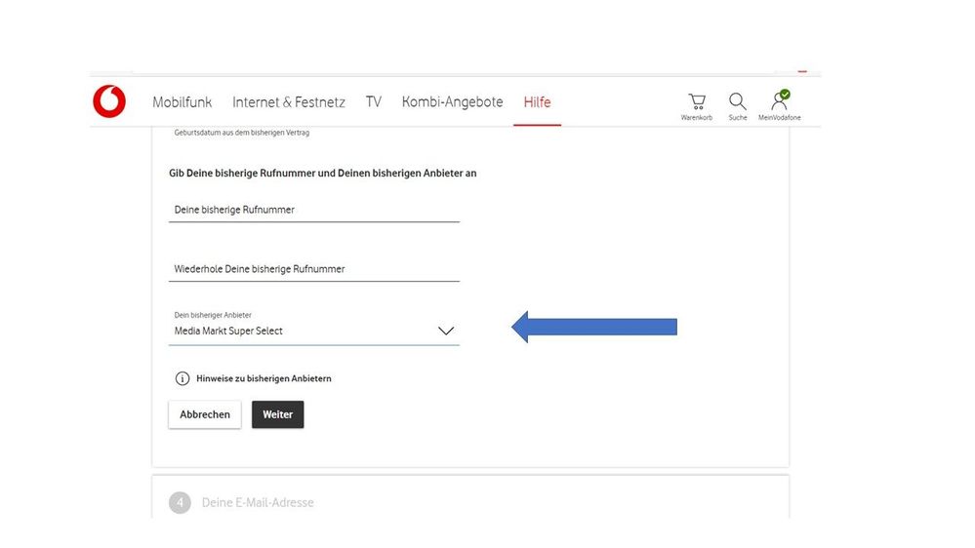Select step 4 Deine E-Mail-Adresse
975x548 pixels.
241,502
